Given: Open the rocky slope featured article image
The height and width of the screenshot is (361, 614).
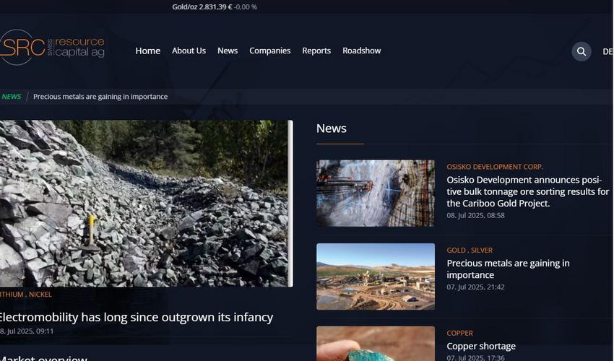Looking at the screenshot, I should coord(146,204).
